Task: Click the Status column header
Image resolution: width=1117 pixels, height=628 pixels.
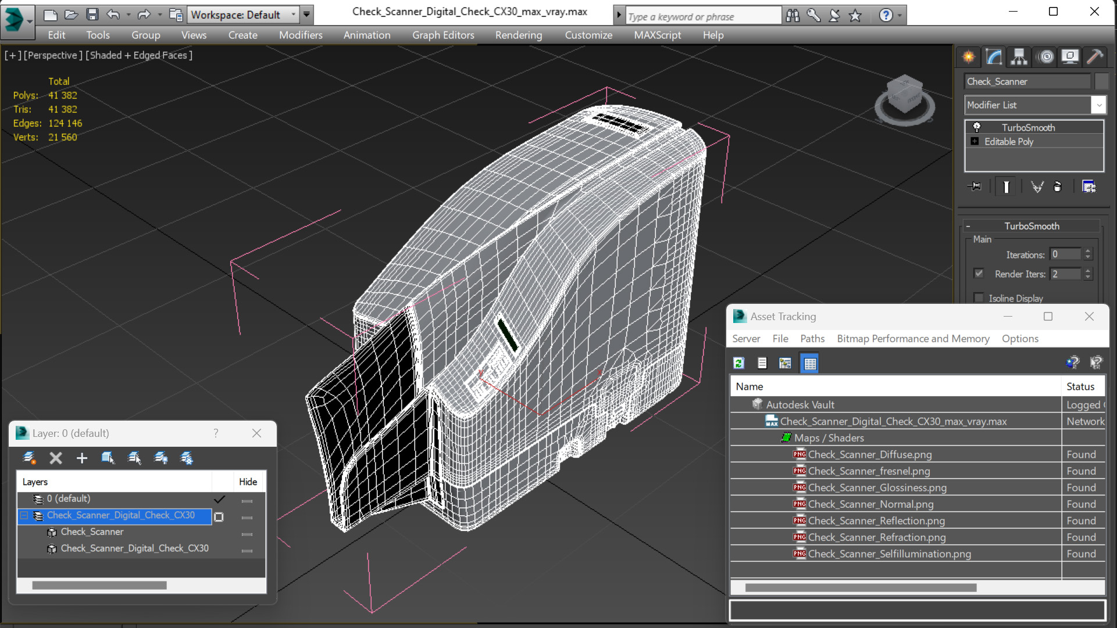Action: 1083,386
